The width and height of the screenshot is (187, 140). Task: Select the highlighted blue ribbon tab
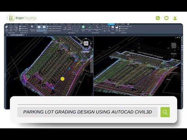tap(111, 24)
